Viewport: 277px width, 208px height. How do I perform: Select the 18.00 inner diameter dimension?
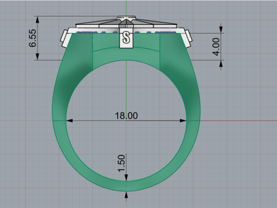pyautogui.click(x=126, y=116)
